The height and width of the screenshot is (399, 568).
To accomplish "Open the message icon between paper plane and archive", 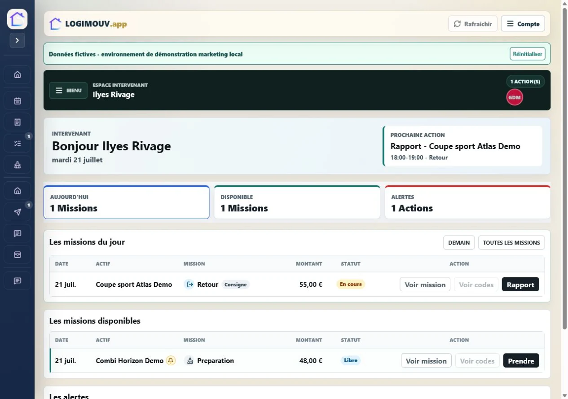I will pyautogui.click(x=17, y=233).
